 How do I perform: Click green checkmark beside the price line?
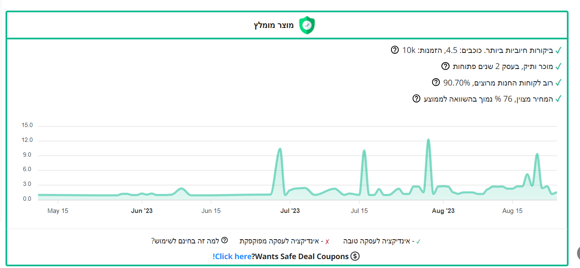558,99
